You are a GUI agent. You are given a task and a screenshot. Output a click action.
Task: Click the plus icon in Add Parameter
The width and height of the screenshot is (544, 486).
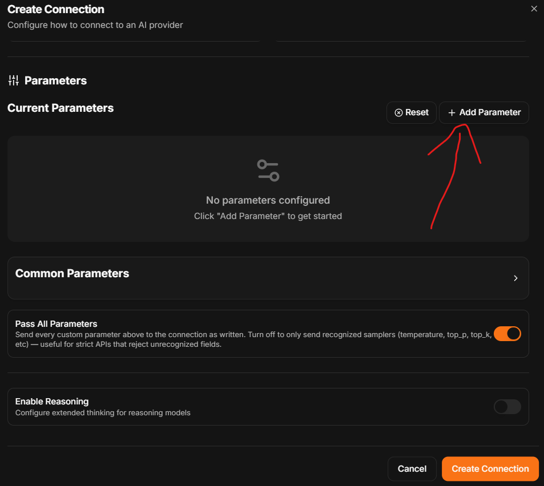tap(452, 113)
